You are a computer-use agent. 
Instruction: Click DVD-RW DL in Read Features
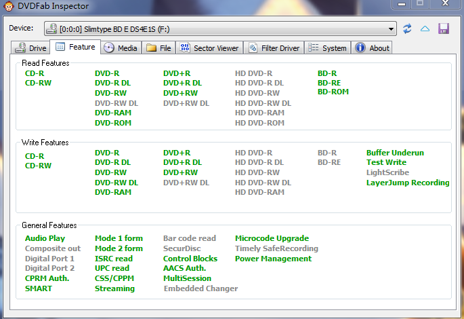pyautogui.click(x=117, y=103)
